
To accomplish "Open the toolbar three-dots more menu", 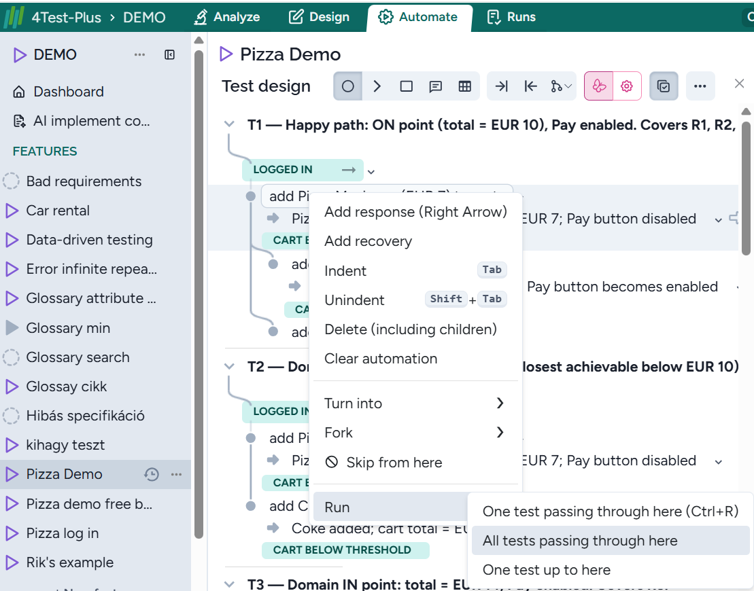I will 700,86.
